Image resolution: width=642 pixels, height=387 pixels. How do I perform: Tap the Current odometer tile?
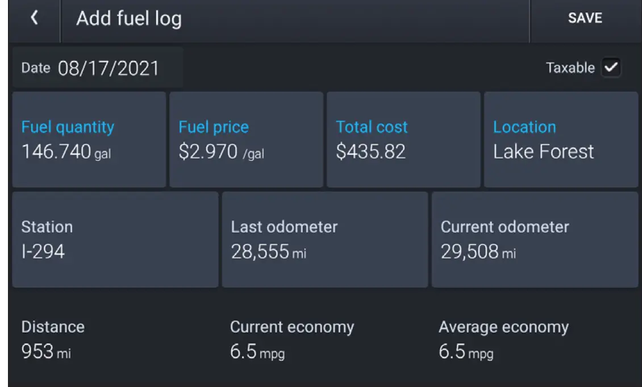tap(535, 239)
